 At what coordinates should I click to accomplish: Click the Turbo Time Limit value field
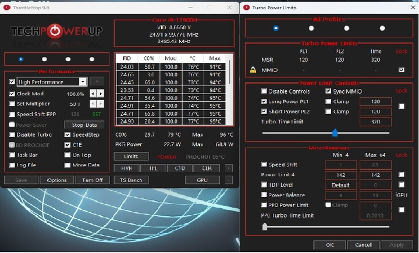point(375,122)
